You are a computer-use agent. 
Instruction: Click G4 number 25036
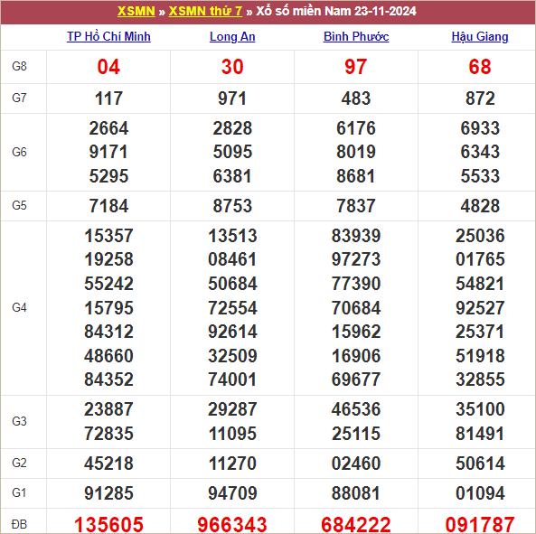pos(480,236)
